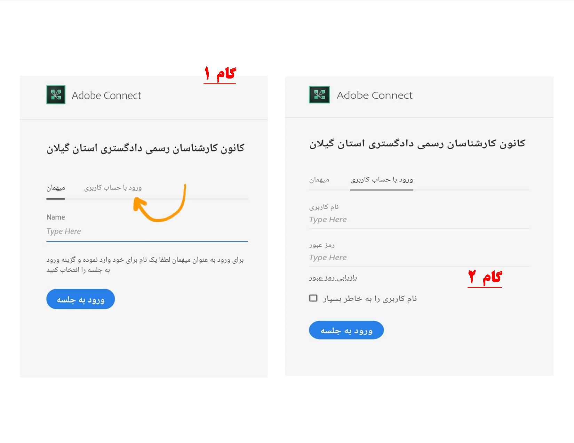This screenshot has height=443, width=574.
Task: Click the Adobe Connect logo in right panel
Action: click(319, 95)
